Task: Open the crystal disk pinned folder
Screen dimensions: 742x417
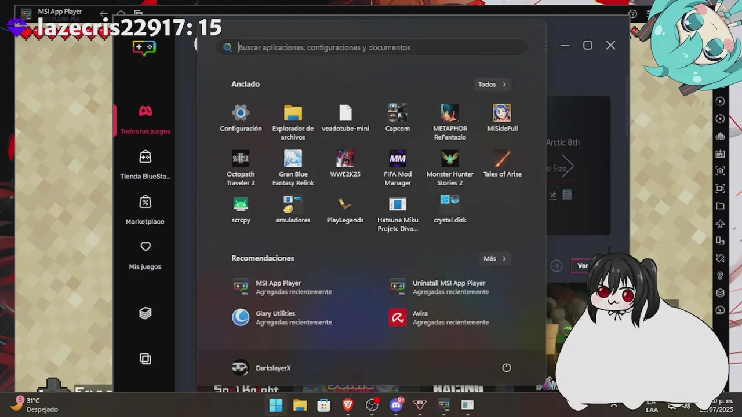Action: tap(450, 210)
